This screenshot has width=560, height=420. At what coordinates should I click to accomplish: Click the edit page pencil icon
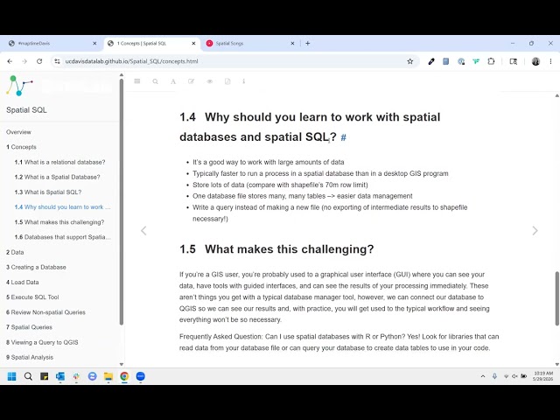coord(191,81)
